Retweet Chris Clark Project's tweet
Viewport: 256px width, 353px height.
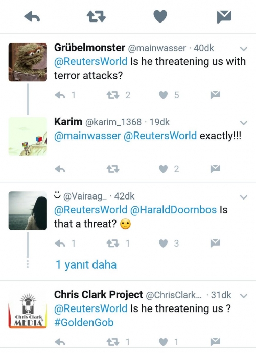point(113,342)
